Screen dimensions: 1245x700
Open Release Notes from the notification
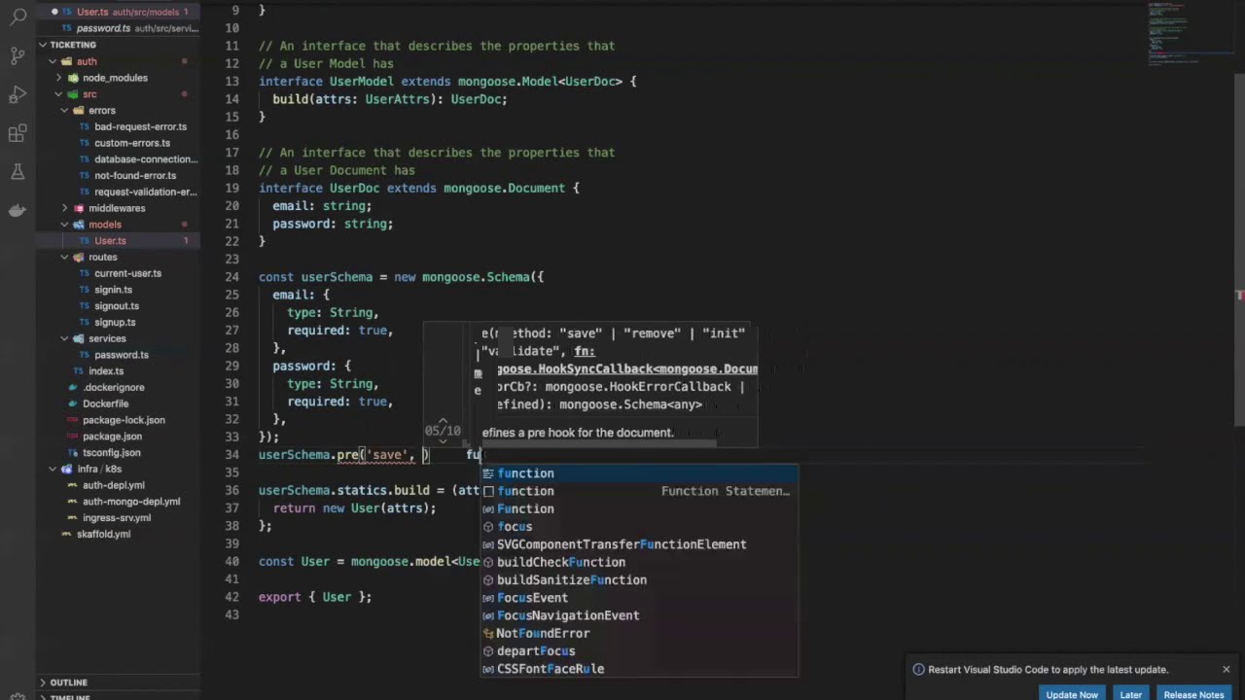pyautogui.click(x=1193, y=694)
